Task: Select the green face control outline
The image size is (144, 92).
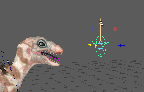Action: click(101, 46)
